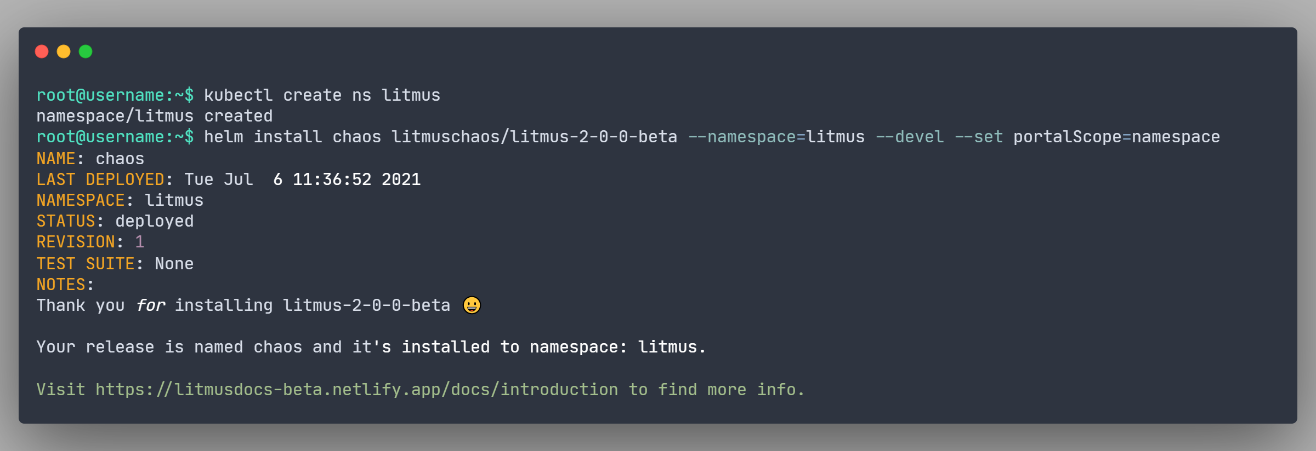Click the first root@username prompt

(x=115, y=95)
